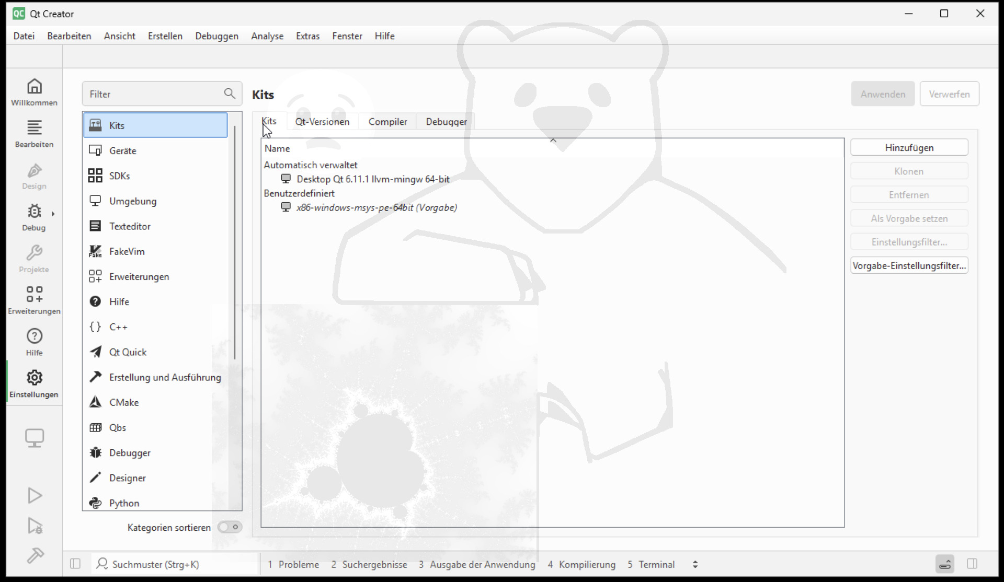Select Erstellung und Ausführung category
Viewport: 1004px width, 582px height.
click(x=155, y=377)
